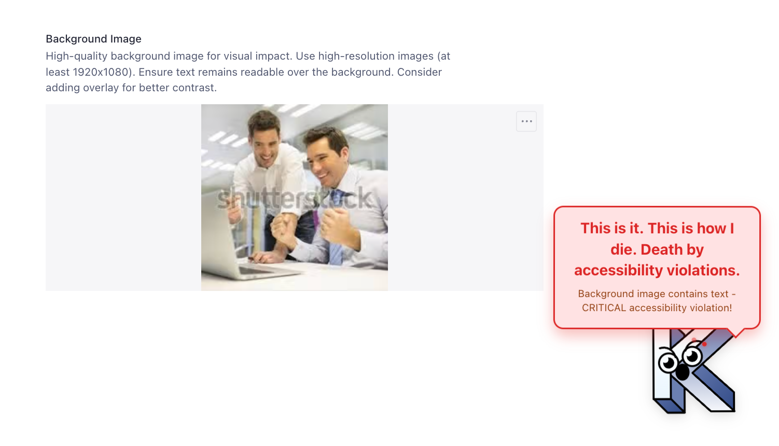Click the speech bubble pointer tail
This screenshot has width=779, height=446.
[735, 333]
